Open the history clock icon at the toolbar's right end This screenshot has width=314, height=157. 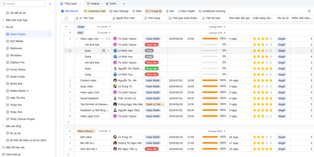[309, 11]
